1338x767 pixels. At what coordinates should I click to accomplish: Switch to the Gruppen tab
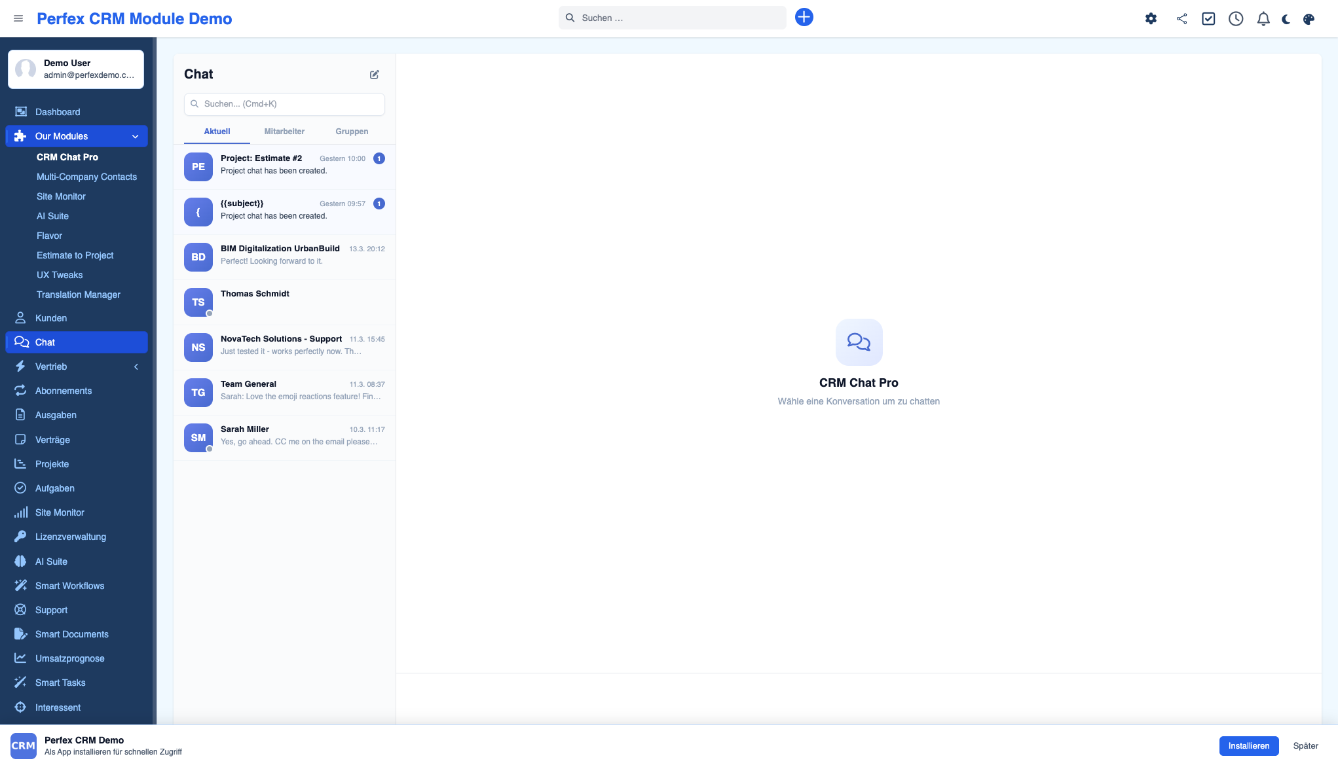click(x=352, y=132)
